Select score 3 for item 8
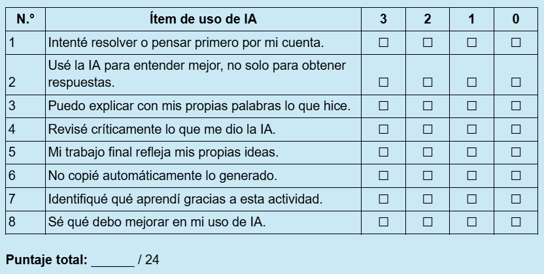Viewport: 544px width, 274px height. tap(383, 222)
